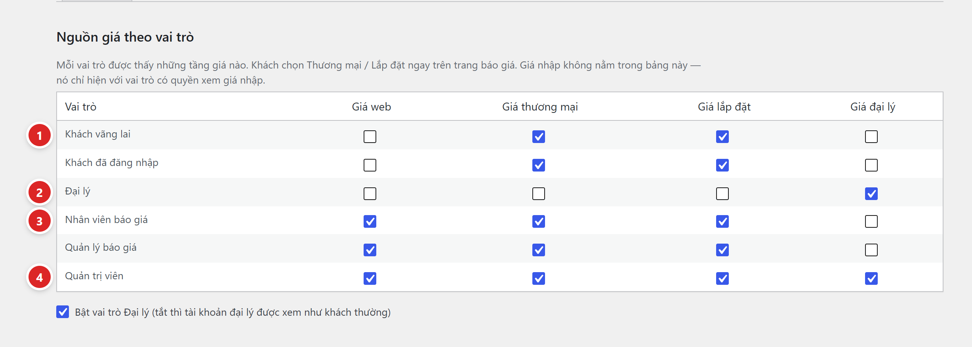Uncheck Giá web for Nhân viên báo giá
This screenshot has width=972, height=347.
tap(370, 221)
